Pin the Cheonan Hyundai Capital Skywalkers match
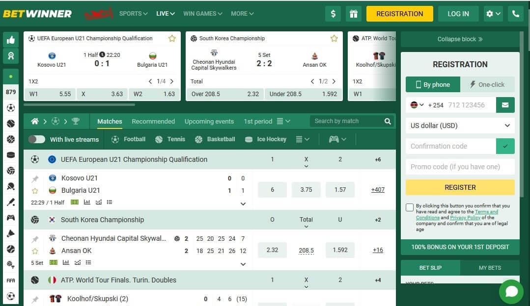The image size is (530, 306). 35,239
